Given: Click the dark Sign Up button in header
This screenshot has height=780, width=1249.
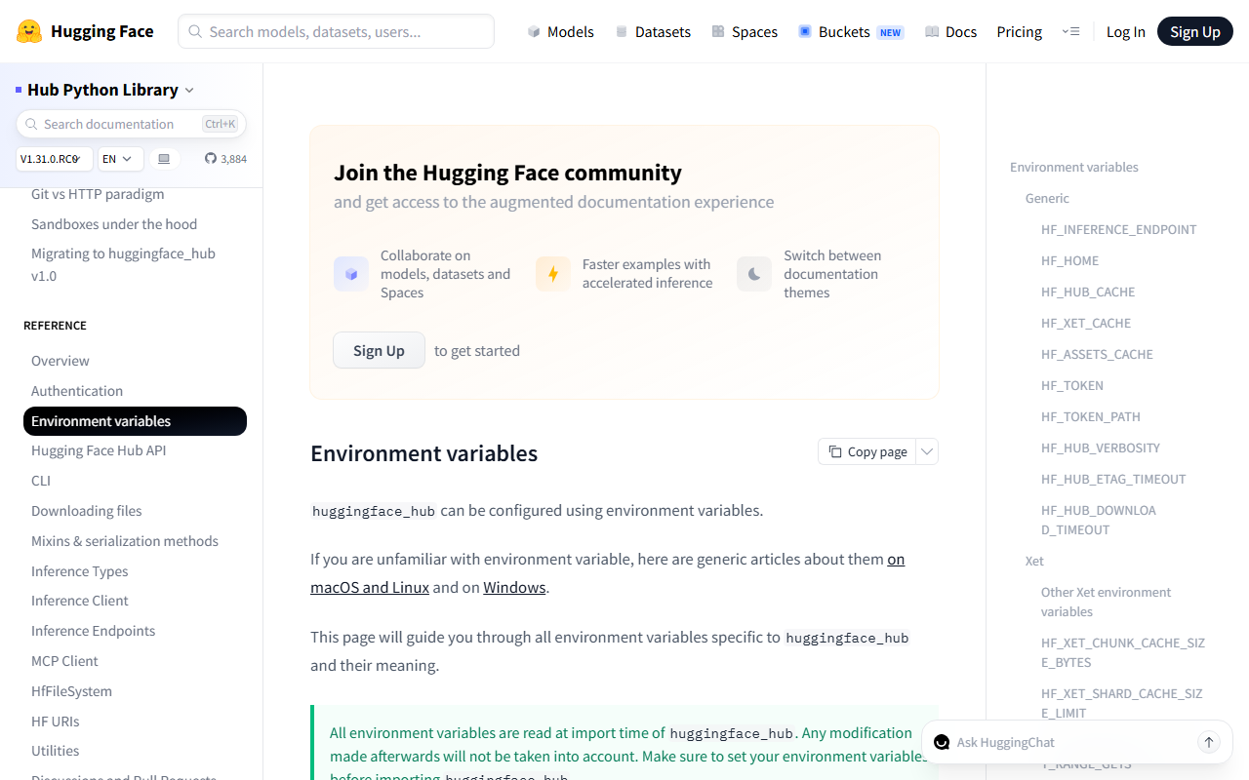Looking at the screenshot, I should [1195, 31].
